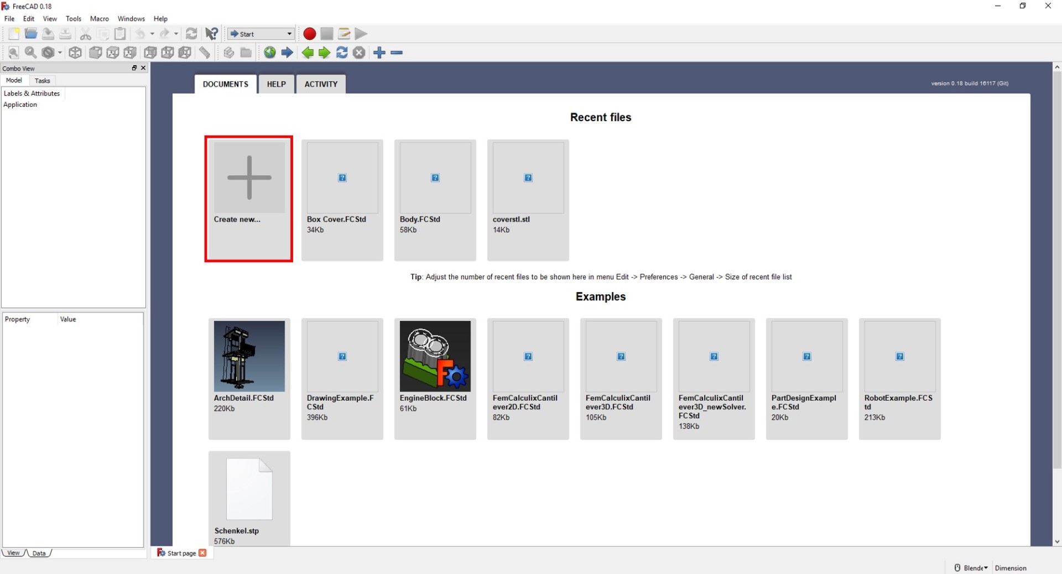The height and width of the screenshot is (574, 1062).
Task: Switch to the ACTIVITY tab
Action: 321,84
